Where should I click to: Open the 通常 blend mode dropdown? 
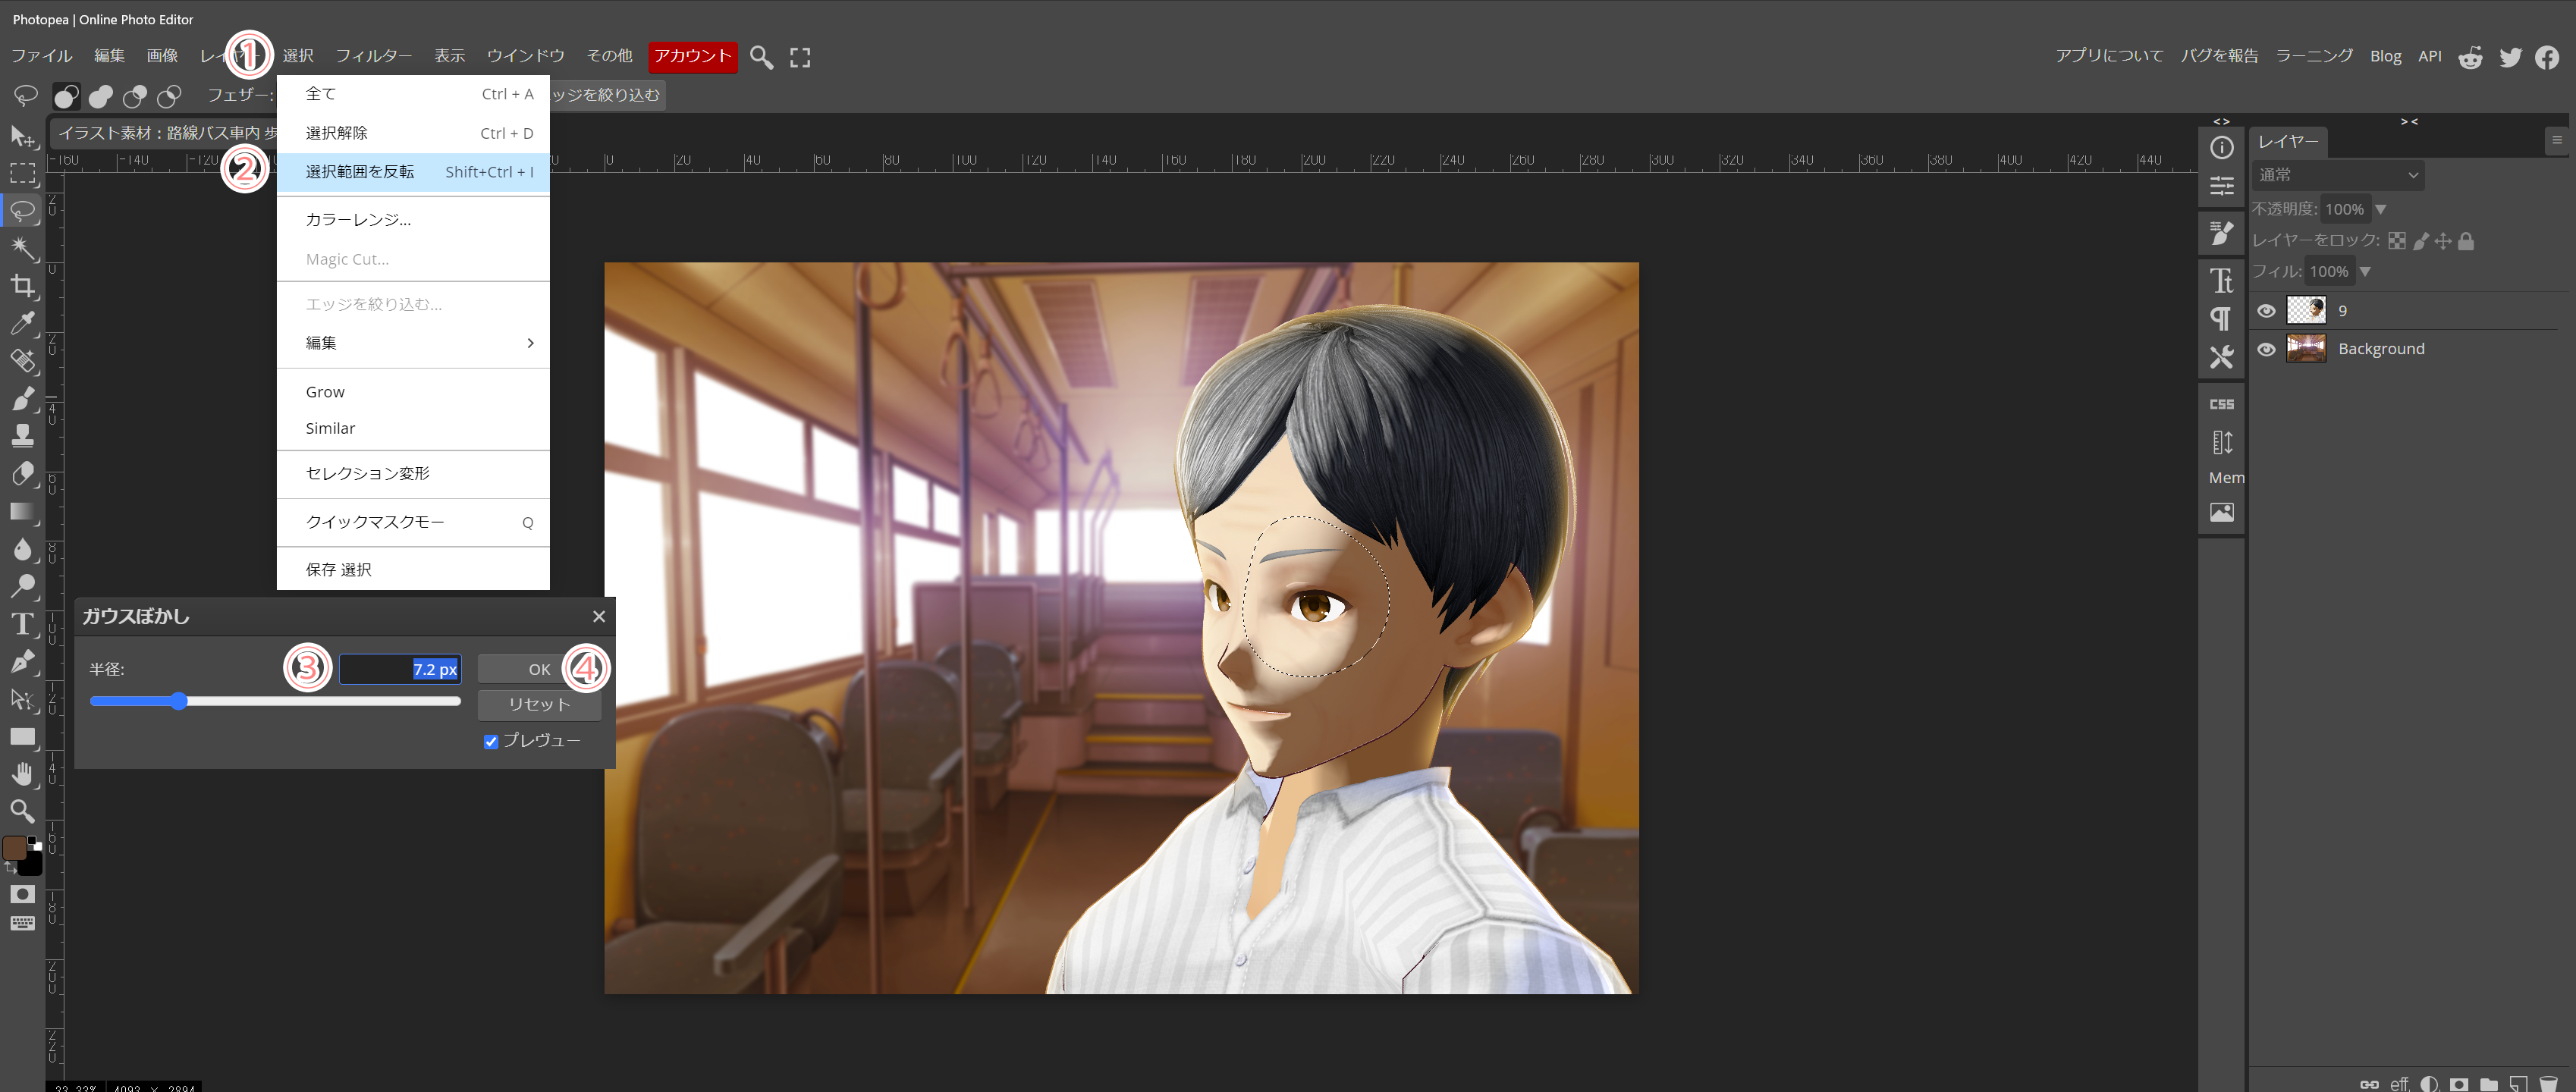coord(2337,175)
